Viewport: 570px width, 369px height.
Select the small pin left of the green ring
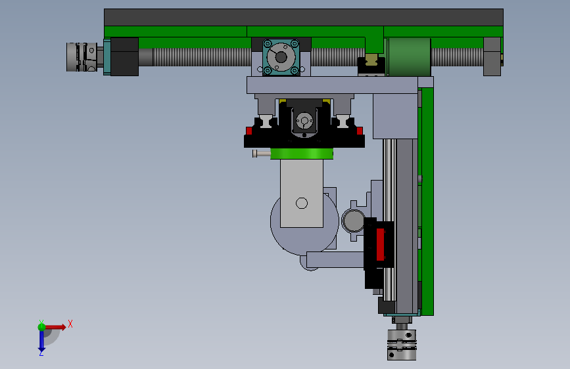tap(262, 154)
